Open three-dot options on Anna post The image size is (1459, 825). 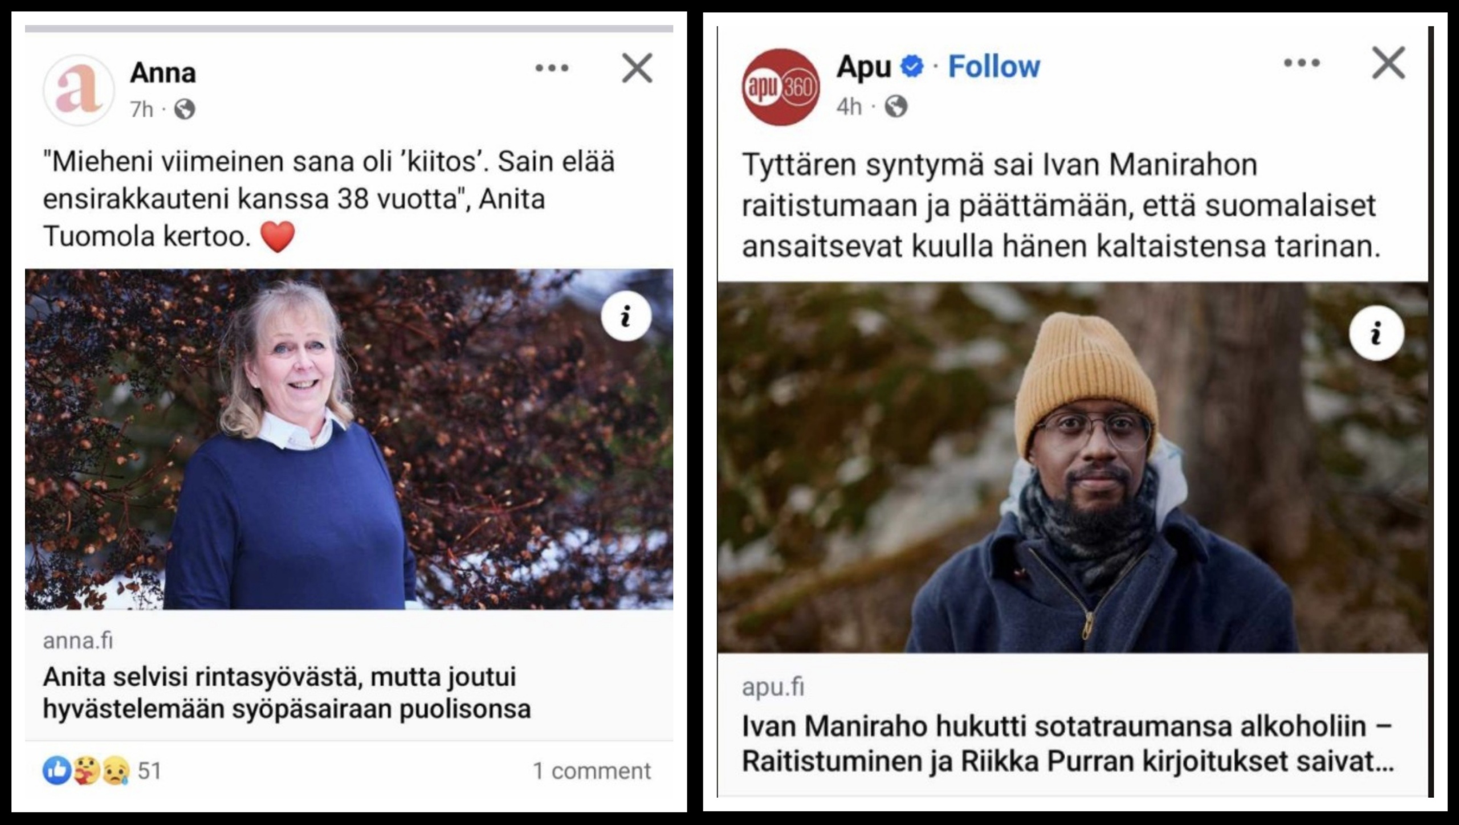552,68
